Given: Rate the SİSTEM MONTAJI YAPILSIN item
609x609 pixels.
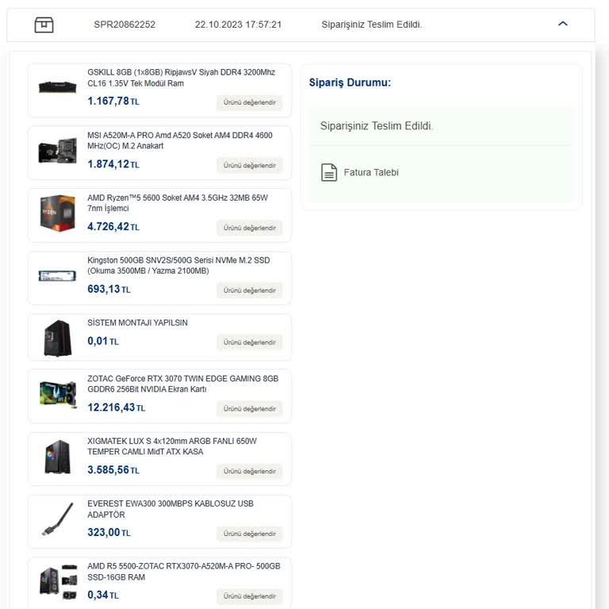Looking at the screenshot, I should [x=249, y=343].
